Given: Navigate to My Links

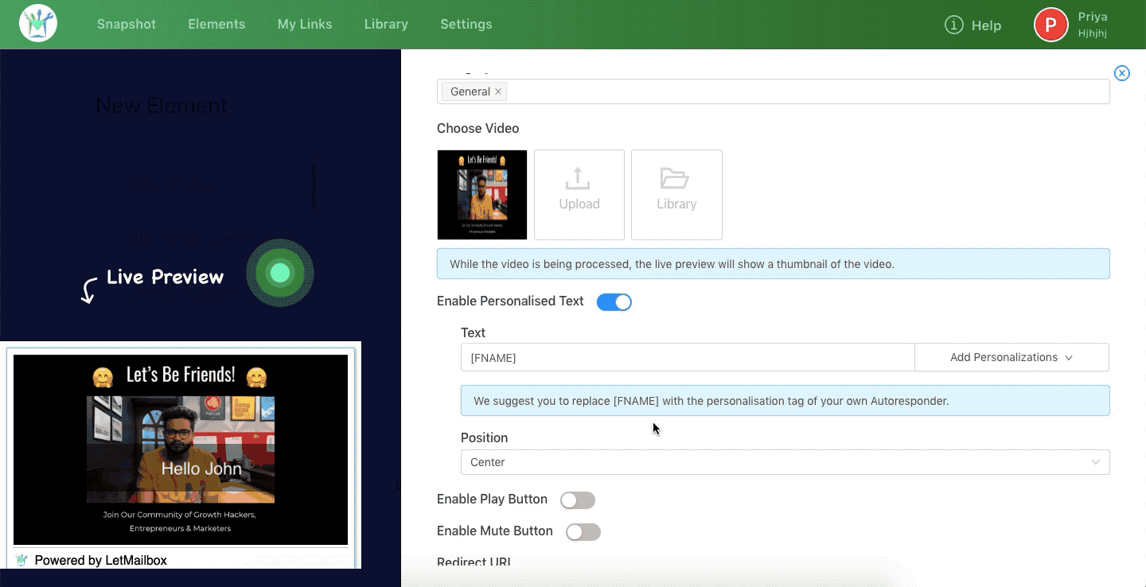Looking at the screenshot, I should pos(305,25).
